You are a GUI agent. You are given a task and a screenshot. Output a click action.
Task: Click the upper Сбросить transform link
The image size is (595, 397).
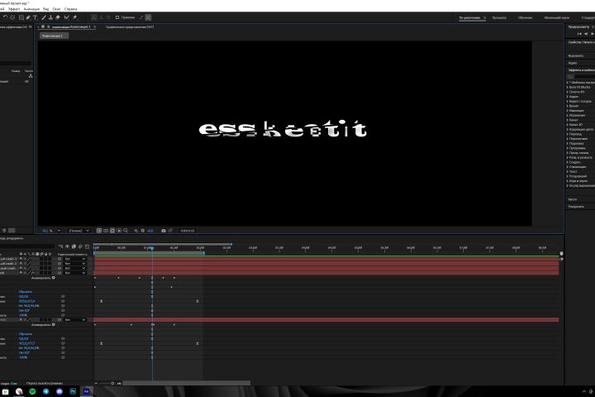coord(26,292)
